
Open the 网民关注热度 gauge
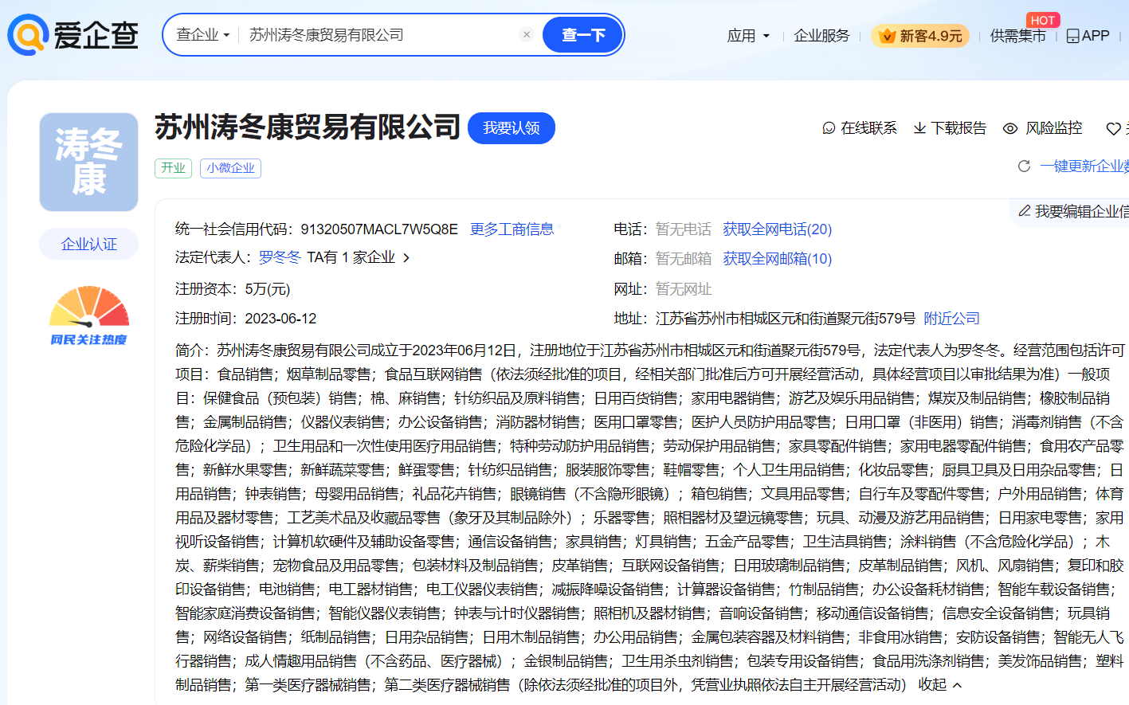(x=88, y=316)
